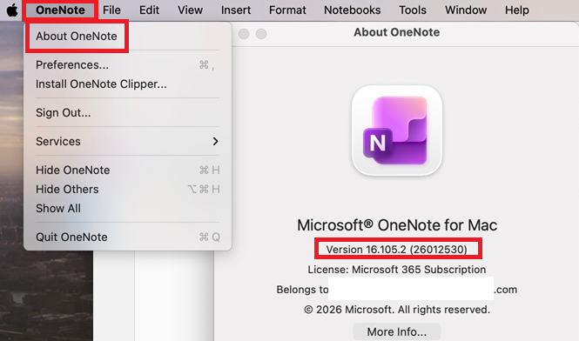Choose Quit OneNote menu item
This screenshot has width=579, height=341.
click(x=127, y=237)
